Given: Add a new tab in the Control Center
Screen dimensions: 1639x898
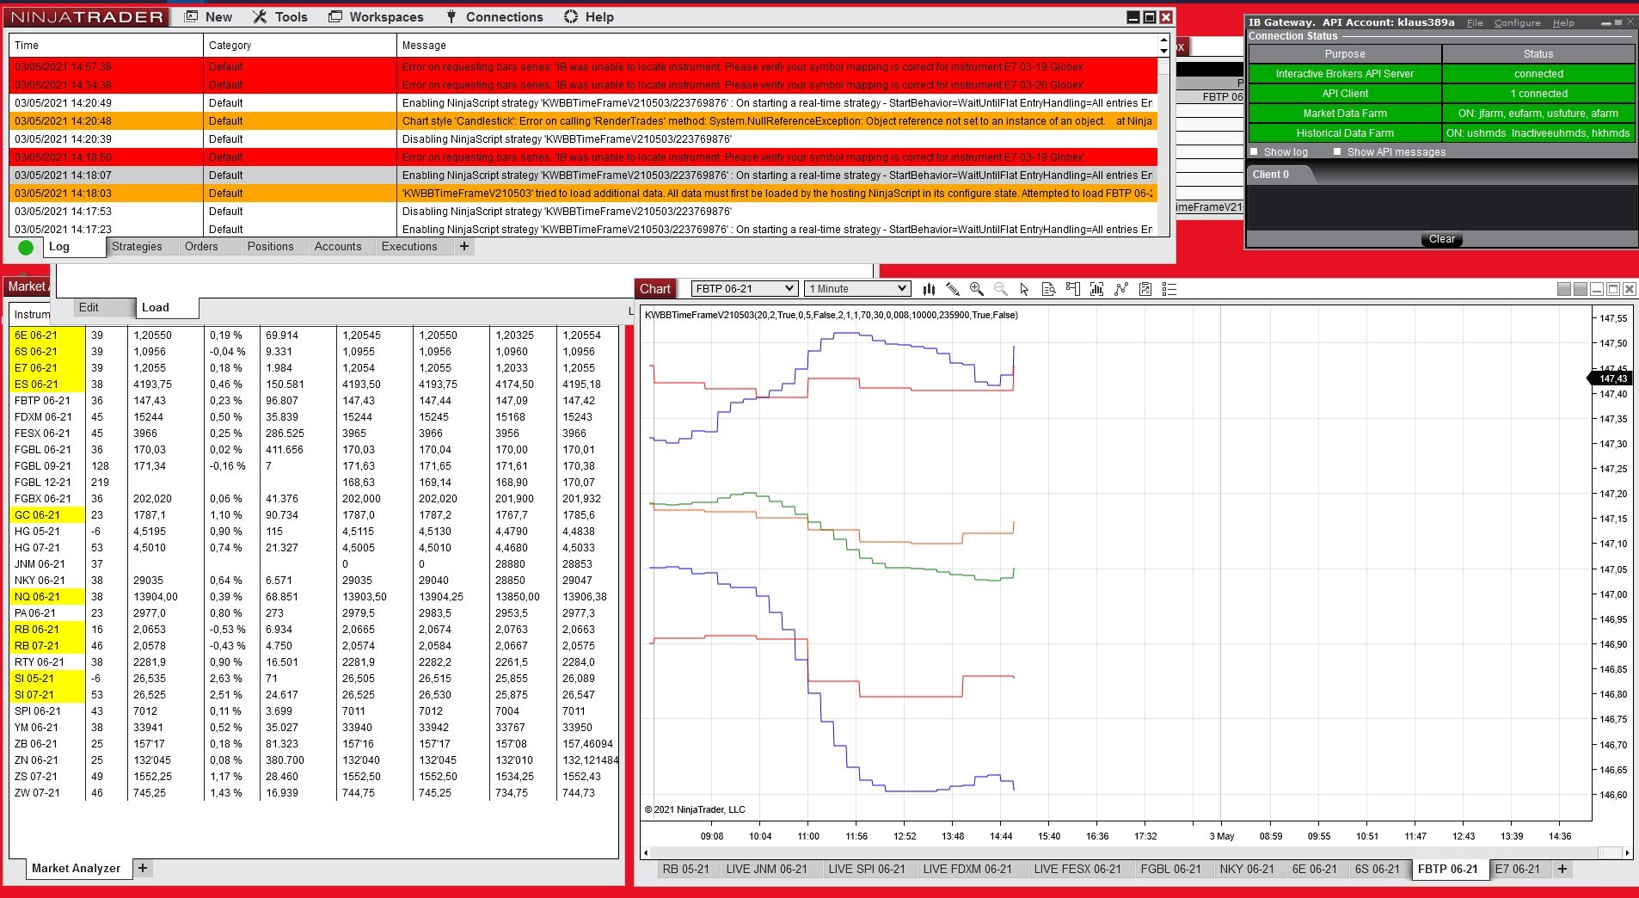Looking at the screenshot, I should pos(464,247).
